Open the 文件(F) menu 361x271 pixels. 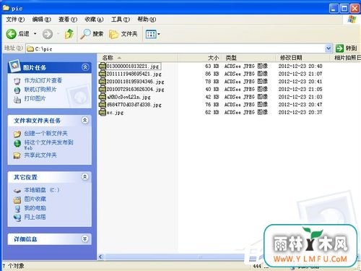pyautogui.click(x=15, y=20)
